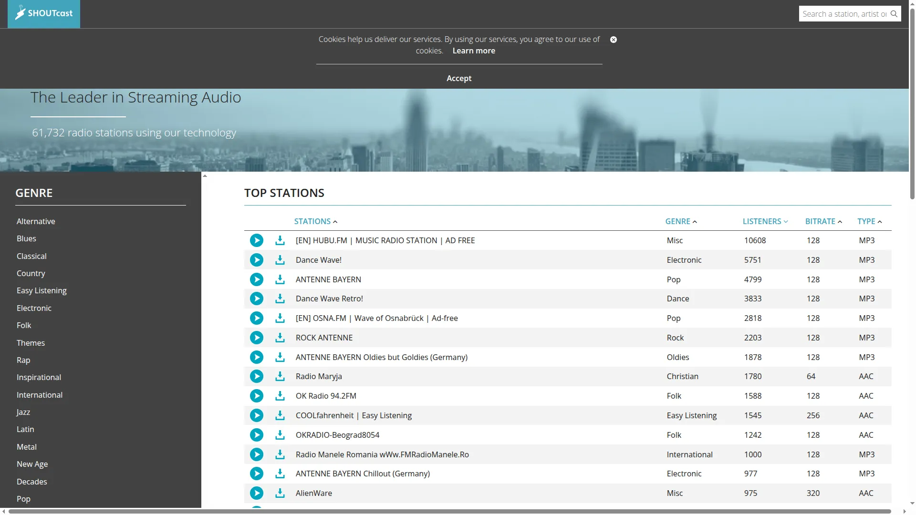The width and height of the screenshot is (916, 515).
Task: Open the Metal genre
Action: point(27,447)
